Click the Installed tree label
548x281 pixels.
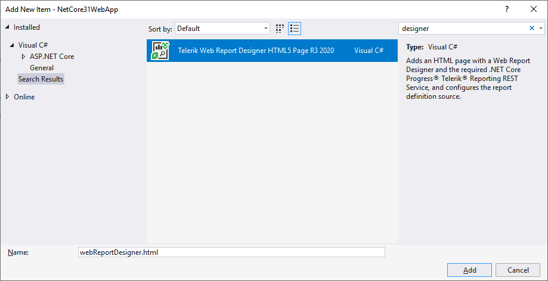click(x=27, y=27)
